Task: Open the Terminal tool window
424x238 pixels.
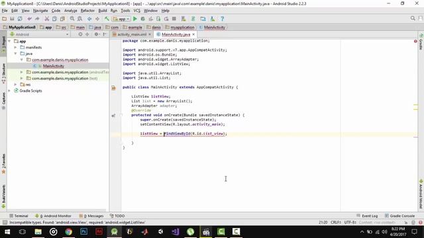Action: point(19,216)
